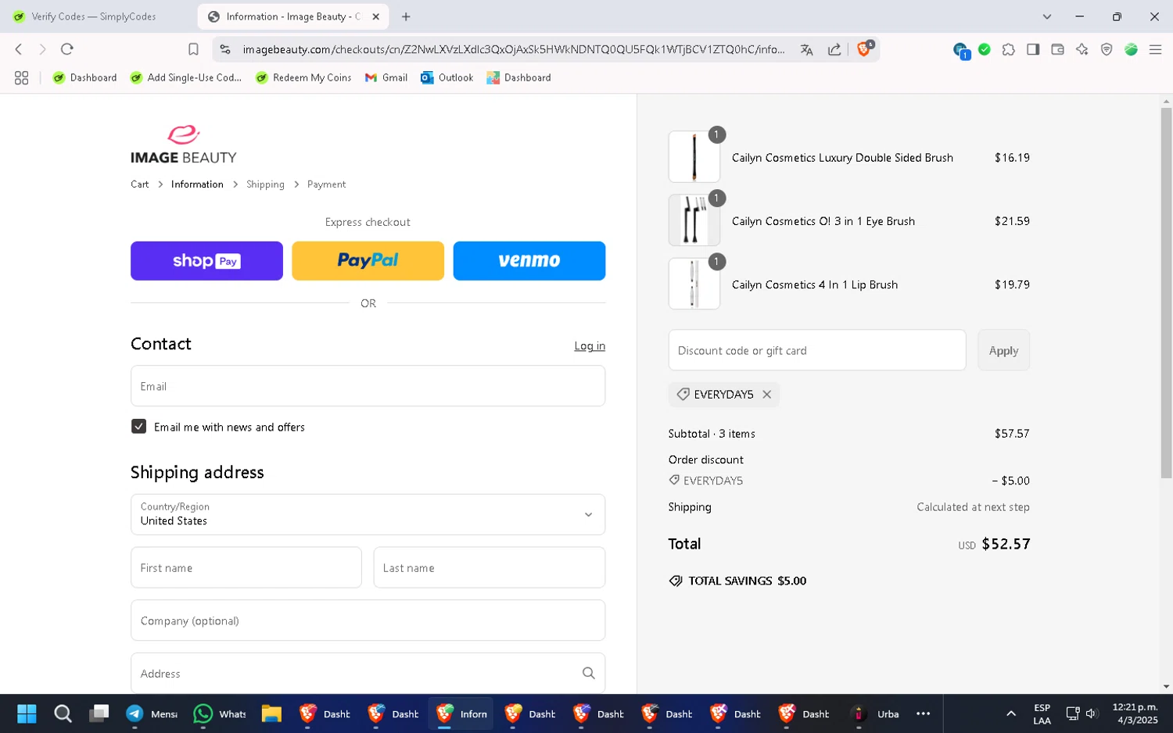The height and width of the screenshot is (733, 1173).
Task: Open the Brave VPN shield icon
Action: coord(1107,49)
